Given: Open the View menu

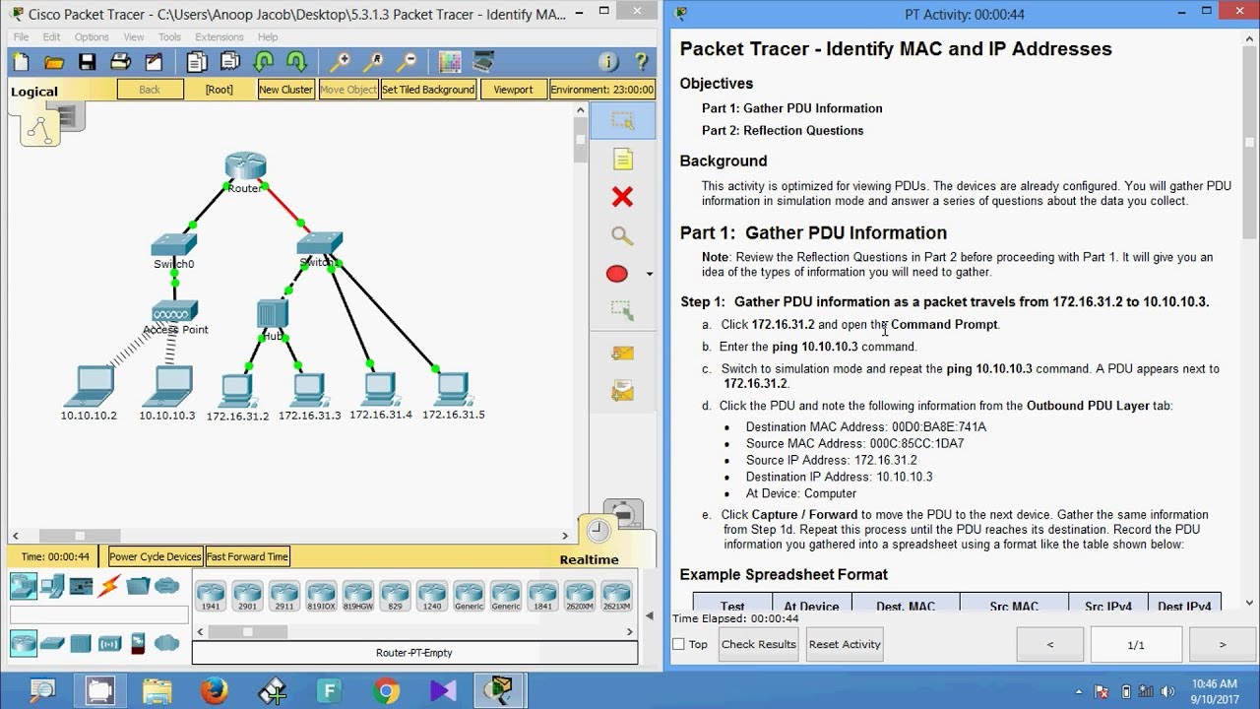Looking at the screenshot, I should coord(133,37).
